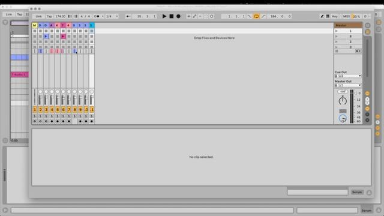This screenshot has height=216, width=384.
Task: Launch Master scene 9
Action: click(337, 36)
